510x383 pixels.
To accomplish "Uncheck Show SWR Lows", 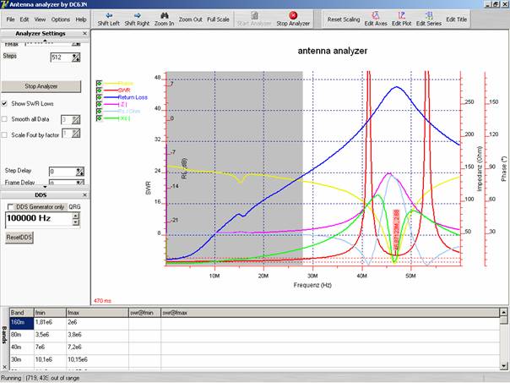I will [x=7, y=104].
